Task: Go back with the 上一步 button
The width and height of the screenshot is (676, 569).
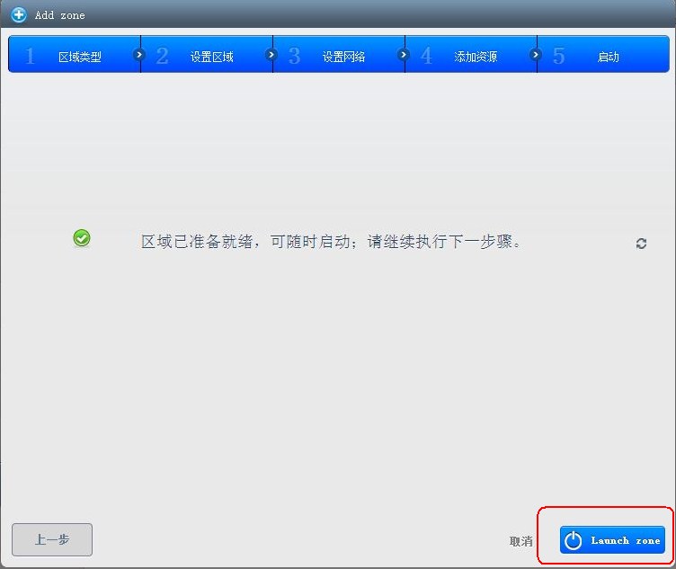Action: 52,539
